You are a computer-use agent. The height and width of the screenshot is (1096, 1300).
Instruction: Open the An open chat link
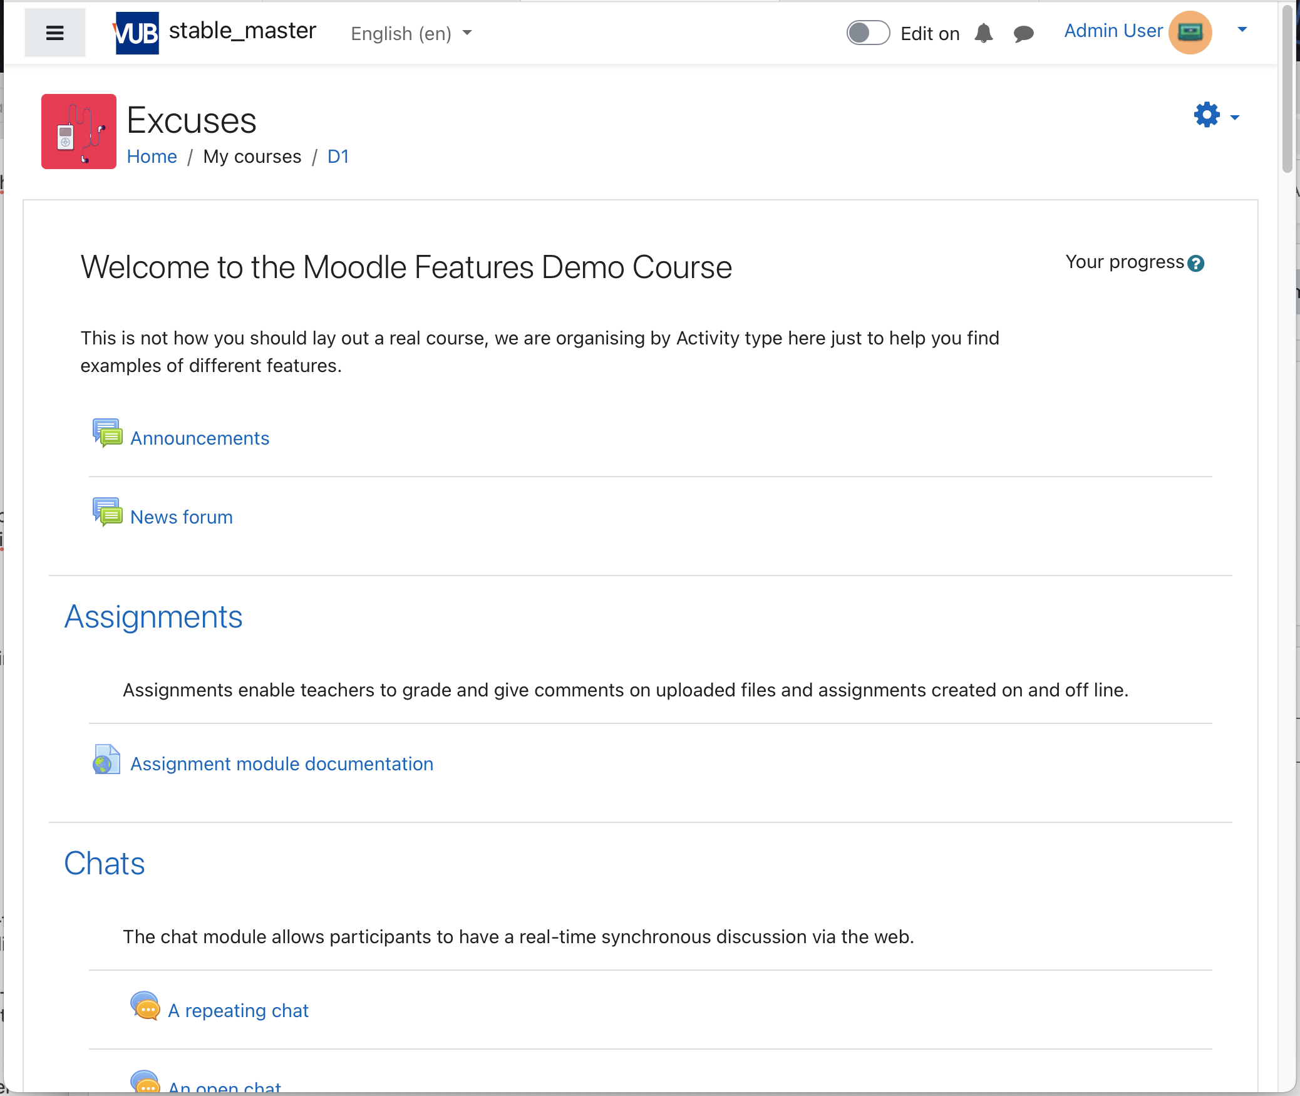pos(225,1087)
